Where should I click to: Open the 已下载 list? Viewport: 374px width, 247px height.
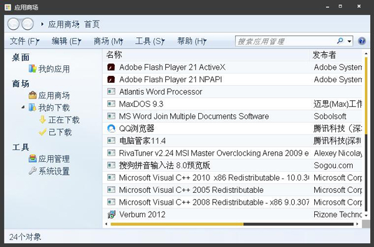pyautogui.click(x=60, y=132)
